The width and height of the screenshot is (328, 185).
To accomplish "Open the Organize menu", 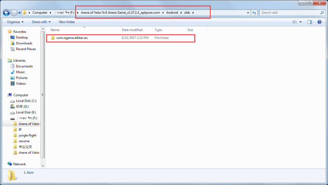I will (x=15, y=22).
